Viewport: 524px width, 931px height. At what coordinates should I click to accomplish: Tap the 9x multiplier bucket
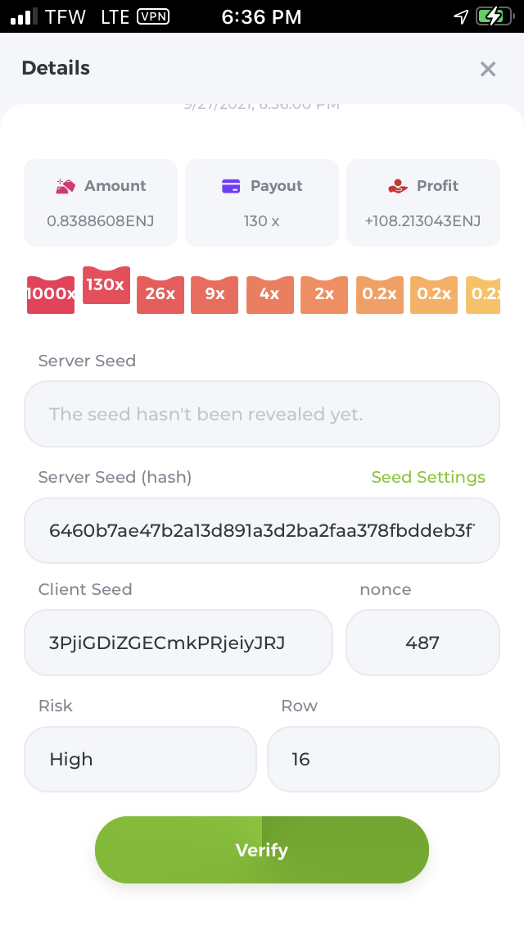215,294
